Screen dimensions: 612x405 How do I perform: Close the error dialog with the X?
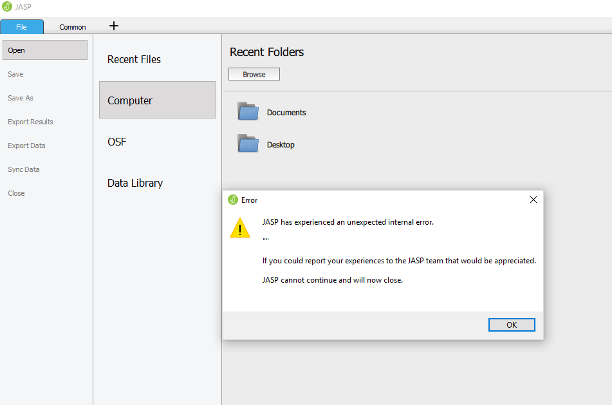click(533, 200)
